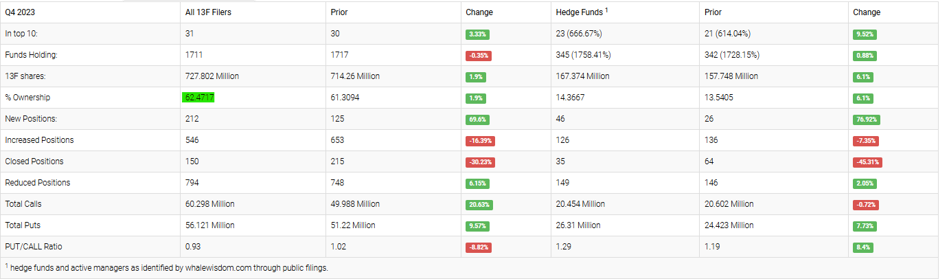Click the green 3.33% change badge
Image resolution: width=949 pixels, height=279 pixels.
[475, 34]
